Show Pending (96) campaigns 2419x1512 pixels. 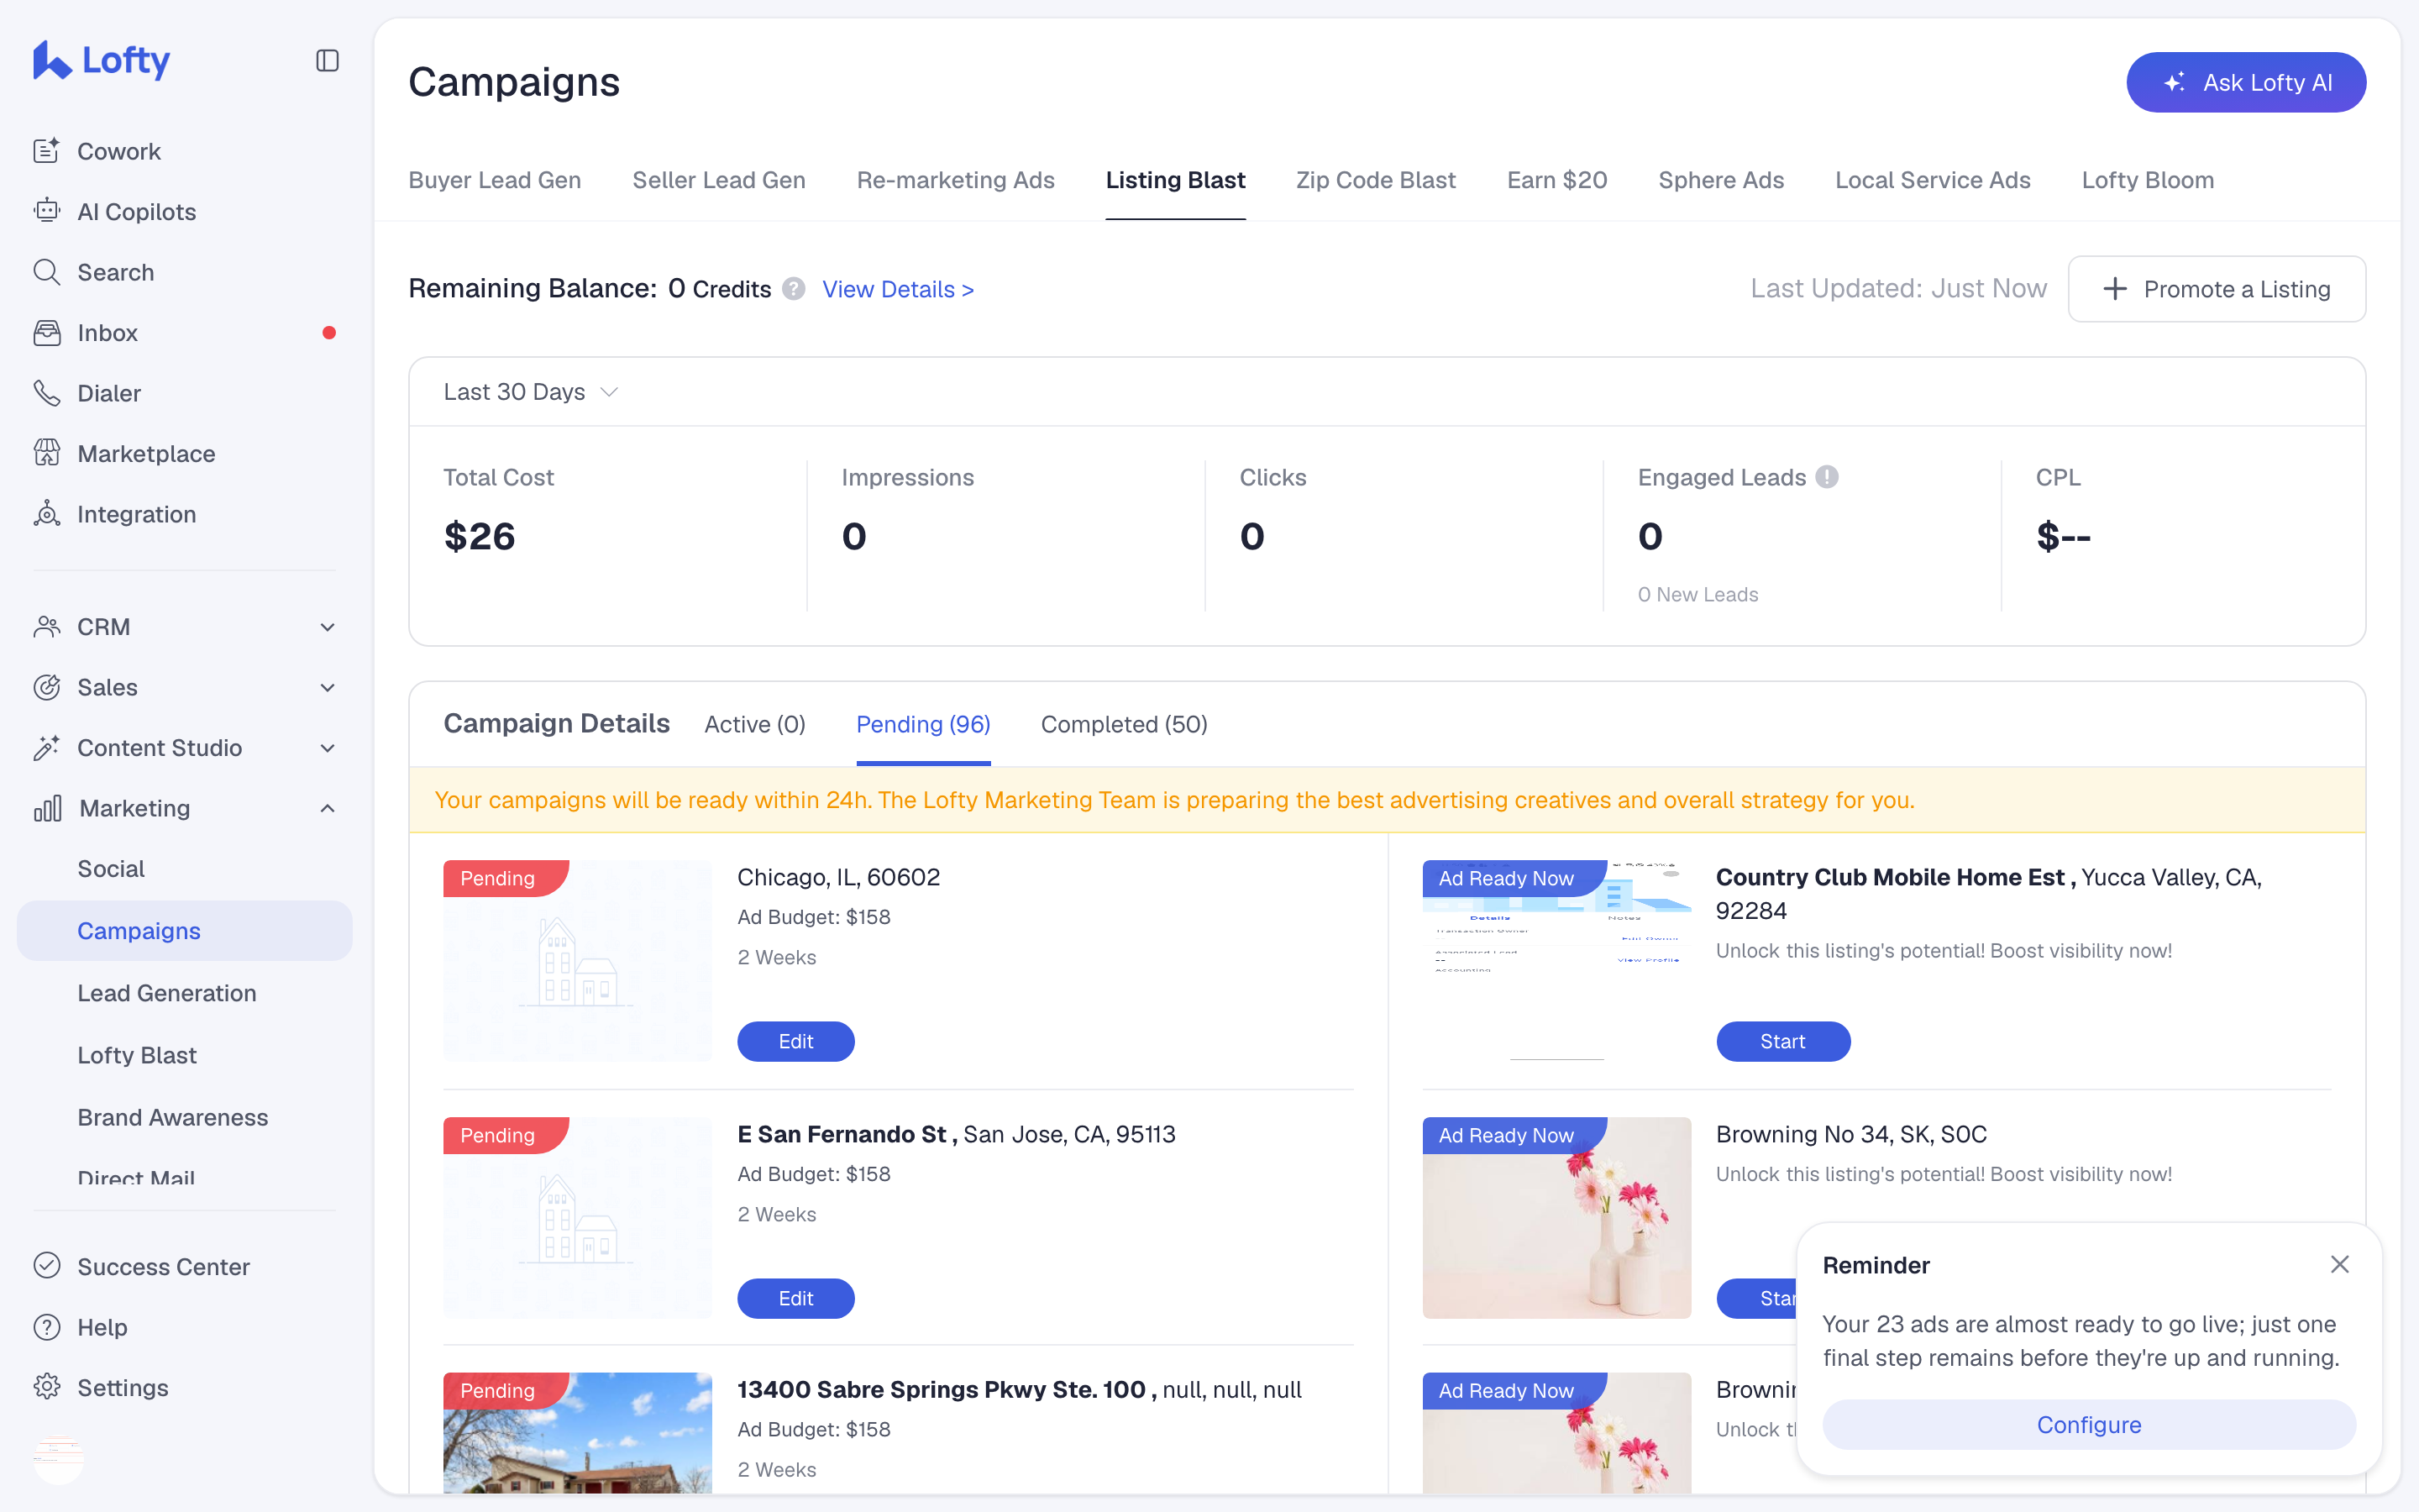pyautogui.click(x=924, y=724)
